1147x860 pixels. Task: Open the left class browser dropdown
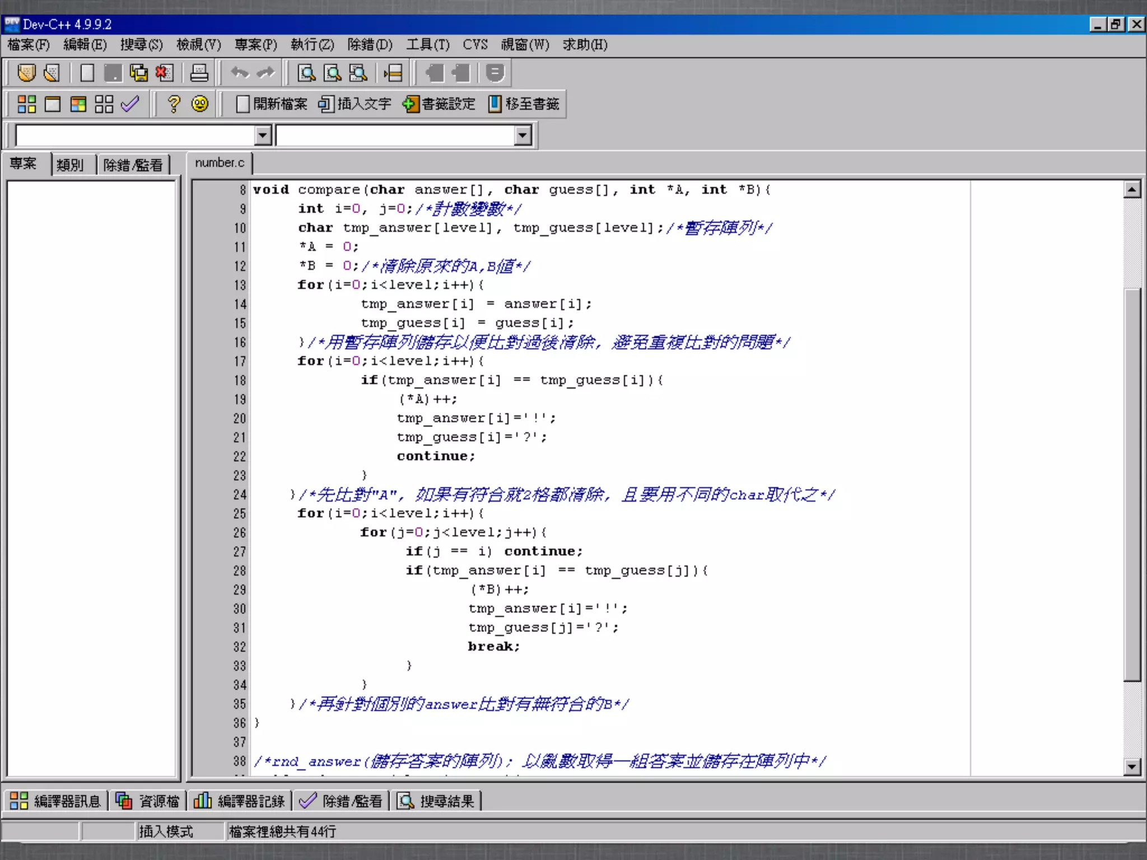(263, 135)
